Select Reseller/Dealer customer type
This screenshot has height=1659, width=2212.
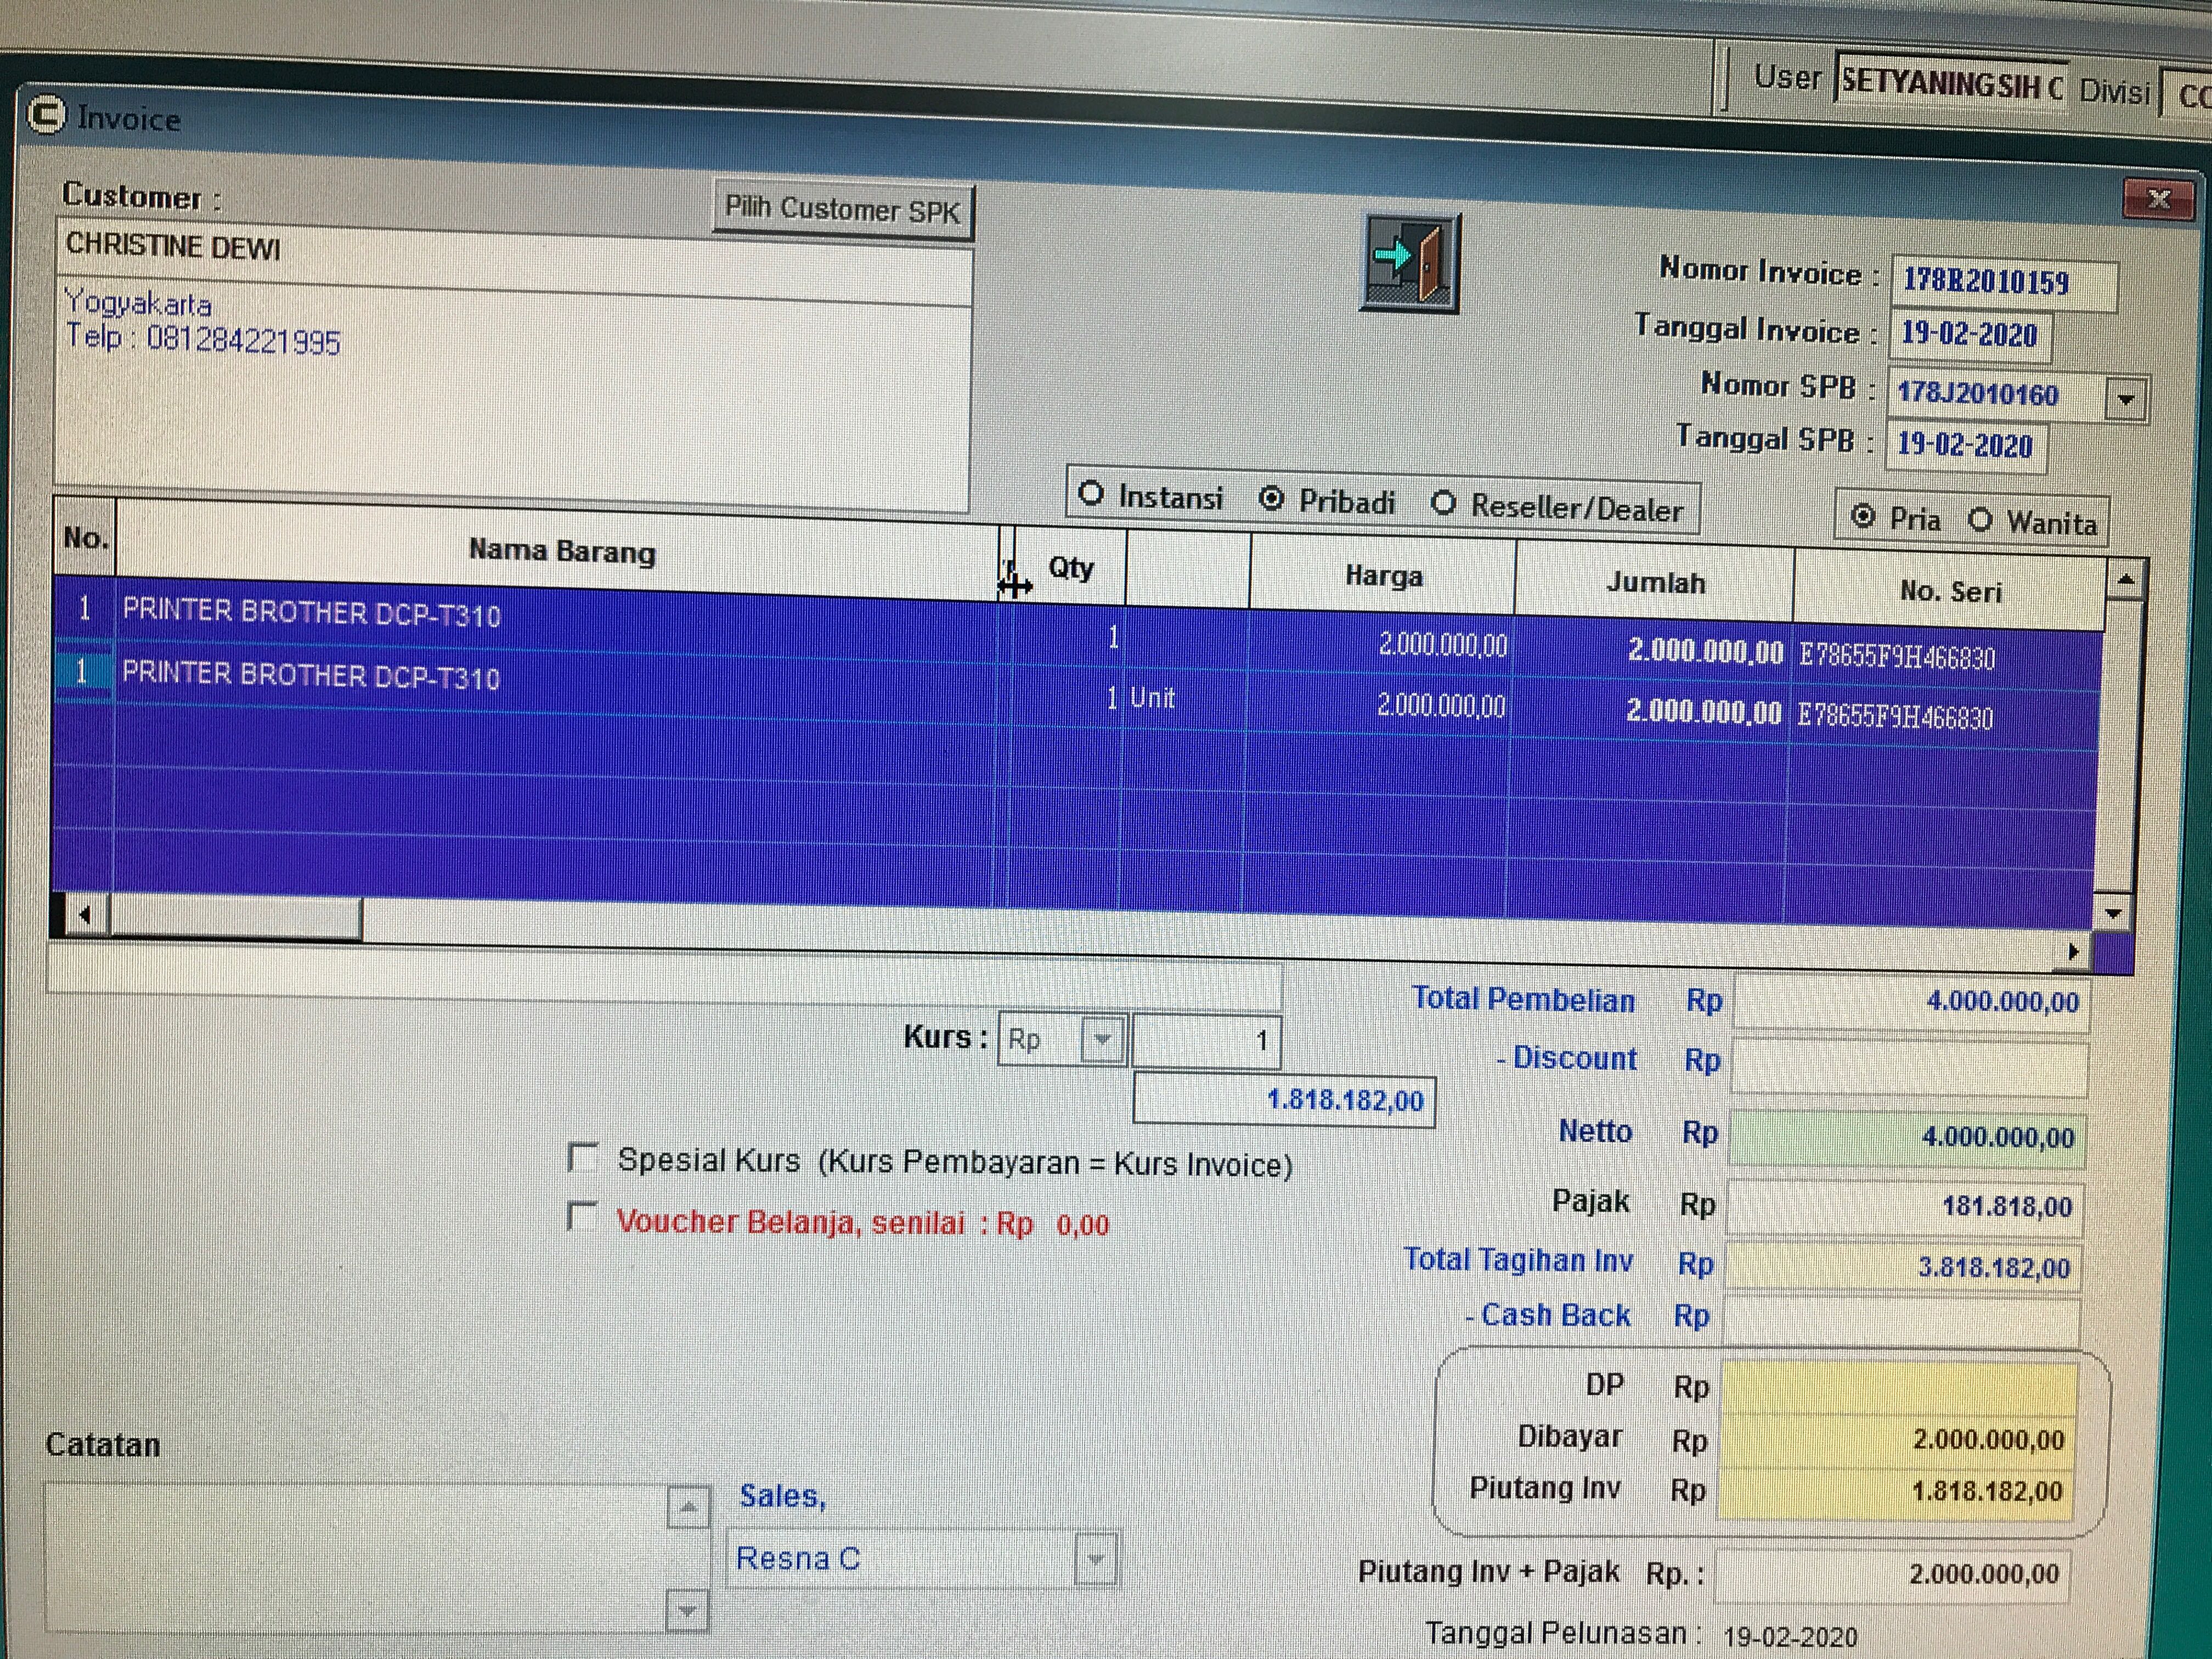coord(1443,503)
